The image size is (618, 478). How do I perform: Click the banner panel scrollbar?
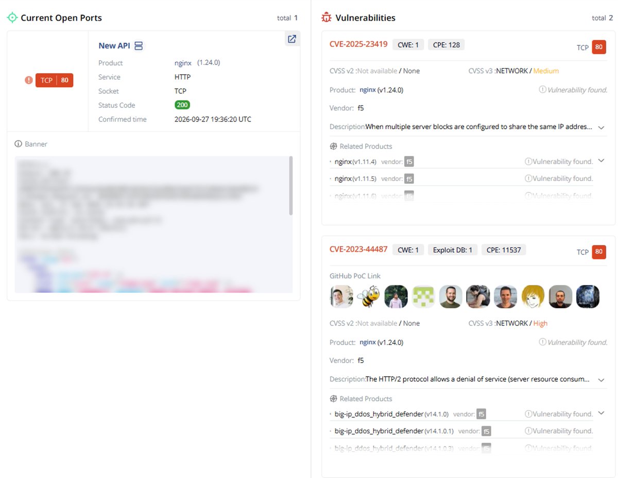tap(291, 186)
